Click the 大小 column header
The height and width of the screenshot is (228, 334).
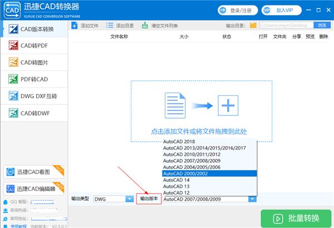pos(184,36)
